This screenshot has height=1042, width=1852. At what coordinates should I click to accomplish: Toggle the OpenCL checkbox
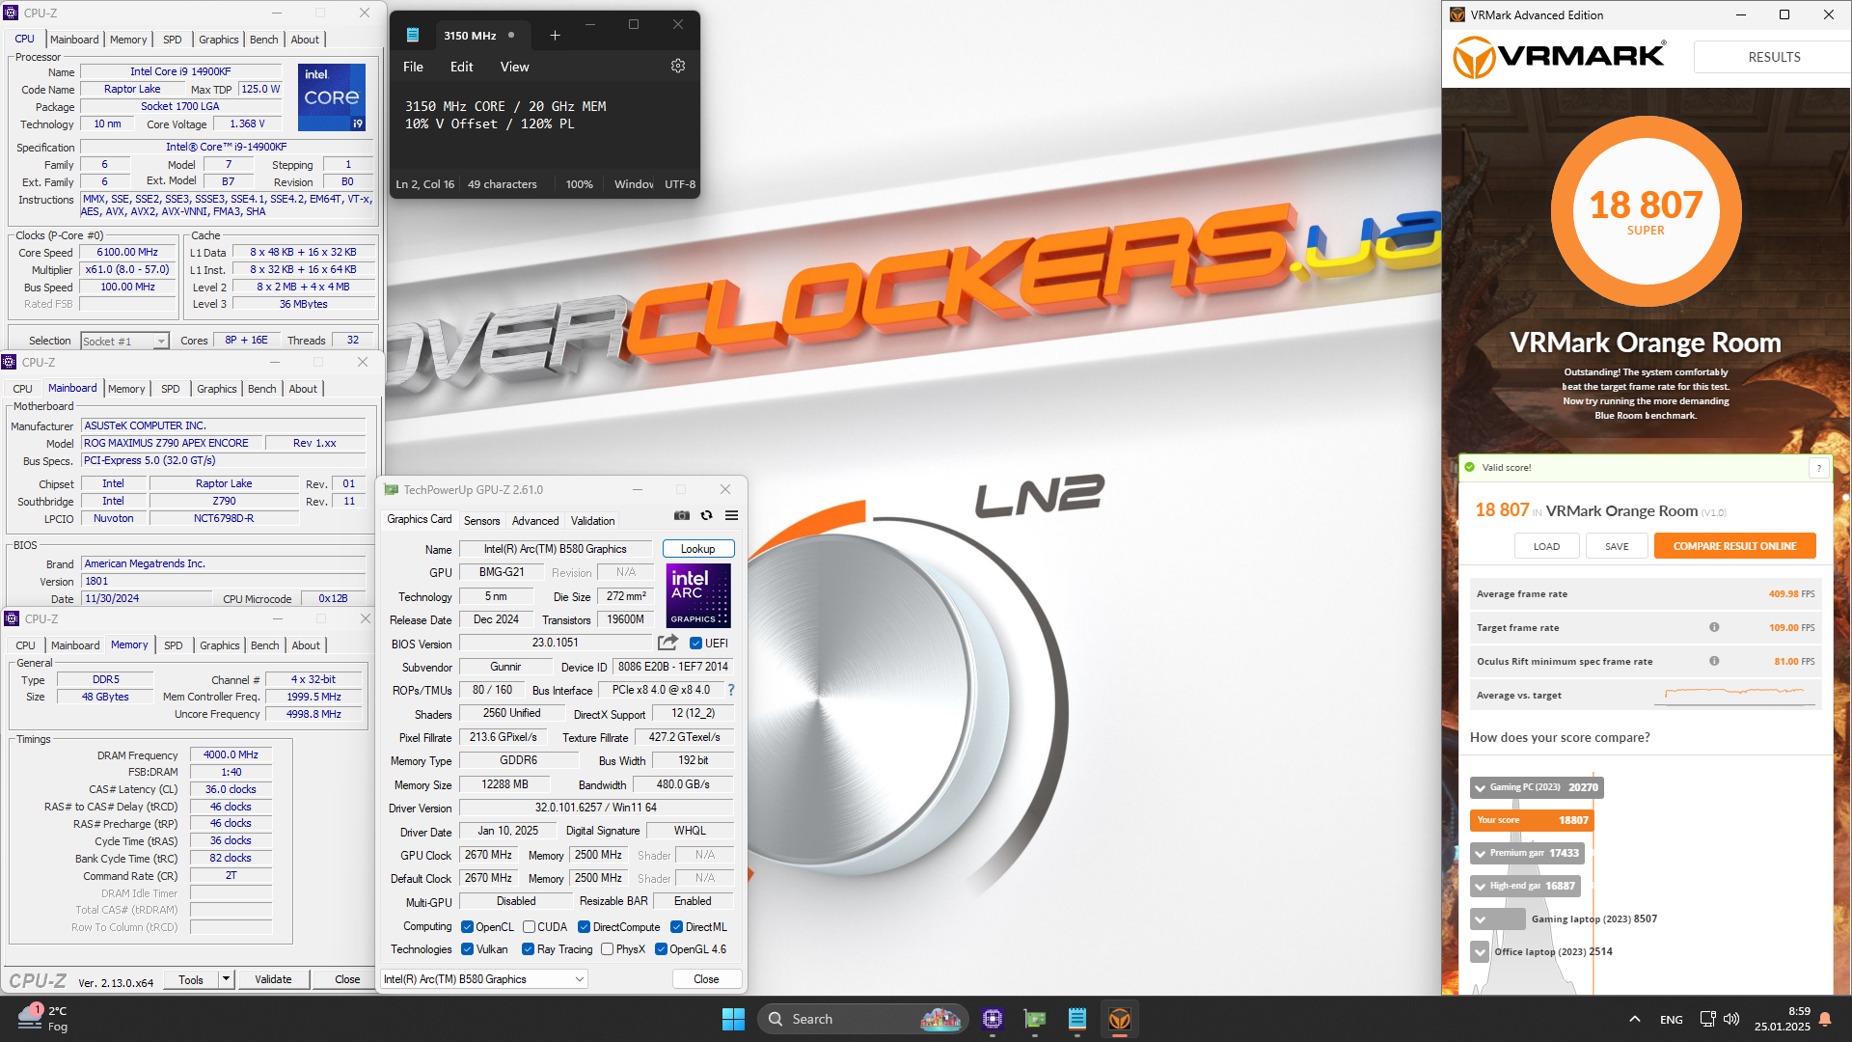pos(467,927)
